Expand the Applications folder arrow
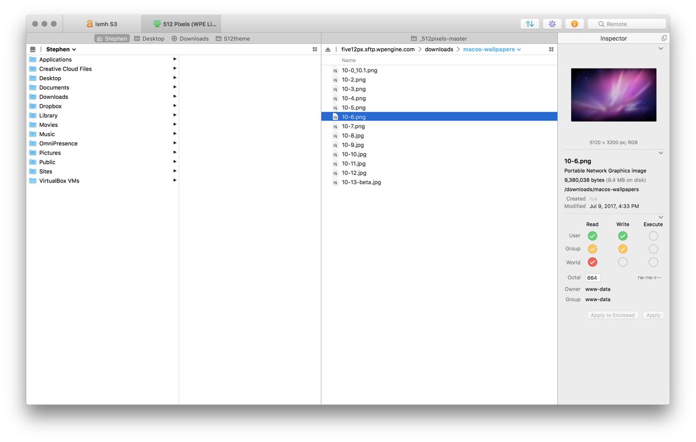Screen dimensions: 696x442 pyautogui.click(x=175, y=59)
